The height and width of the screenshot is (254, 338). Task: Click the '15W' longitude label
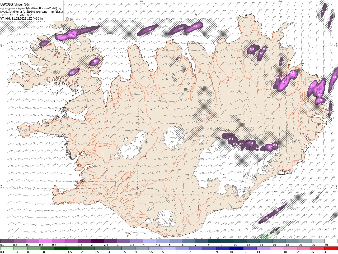coord(280,1)
